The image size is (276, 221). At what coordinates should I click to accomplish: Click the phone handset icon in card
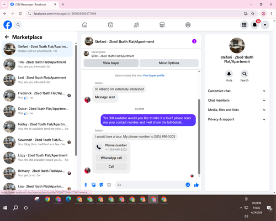(x=99, y=147)
